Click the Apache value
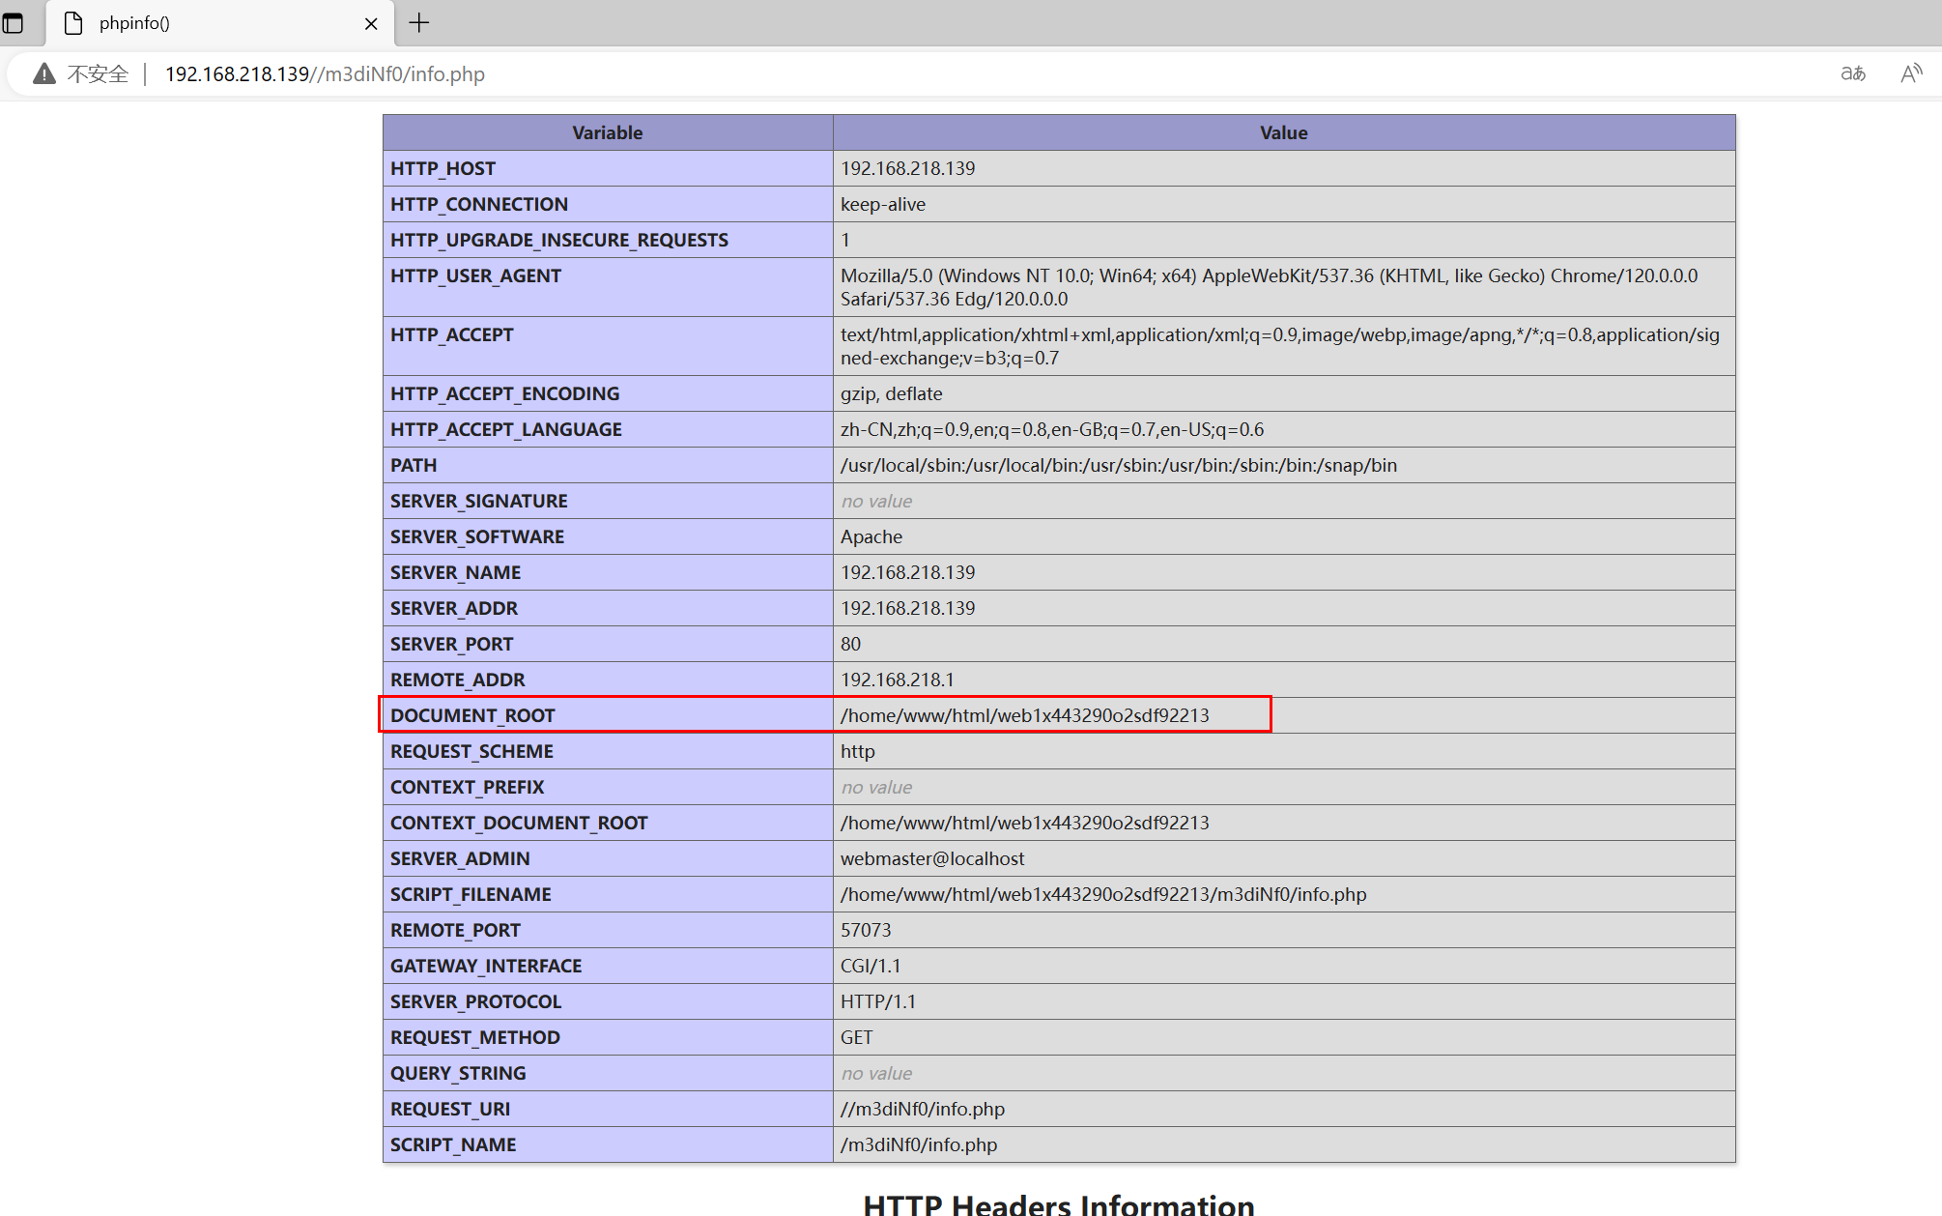 871,536
